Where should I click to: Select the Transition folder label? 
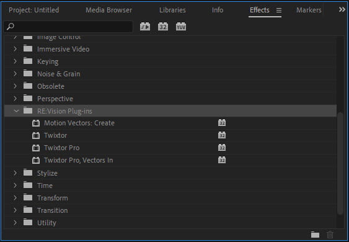(x=52, y=210)
